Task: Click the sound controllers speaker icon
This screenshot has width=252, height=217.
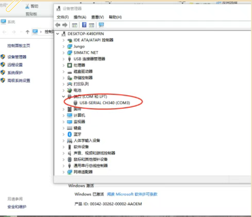Action: click(x=69, y=153)
